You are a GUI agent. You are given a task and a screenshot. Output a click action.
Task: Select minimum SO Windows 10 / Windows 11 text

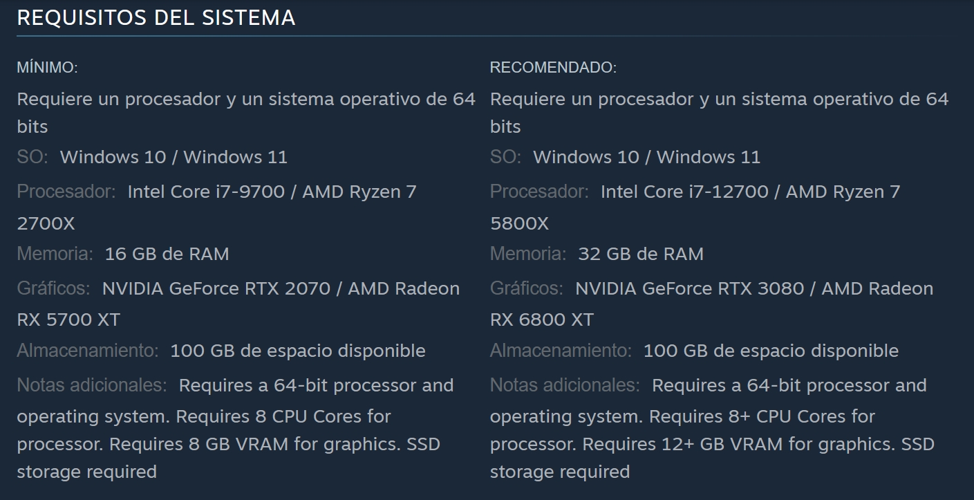coord(174,157)
